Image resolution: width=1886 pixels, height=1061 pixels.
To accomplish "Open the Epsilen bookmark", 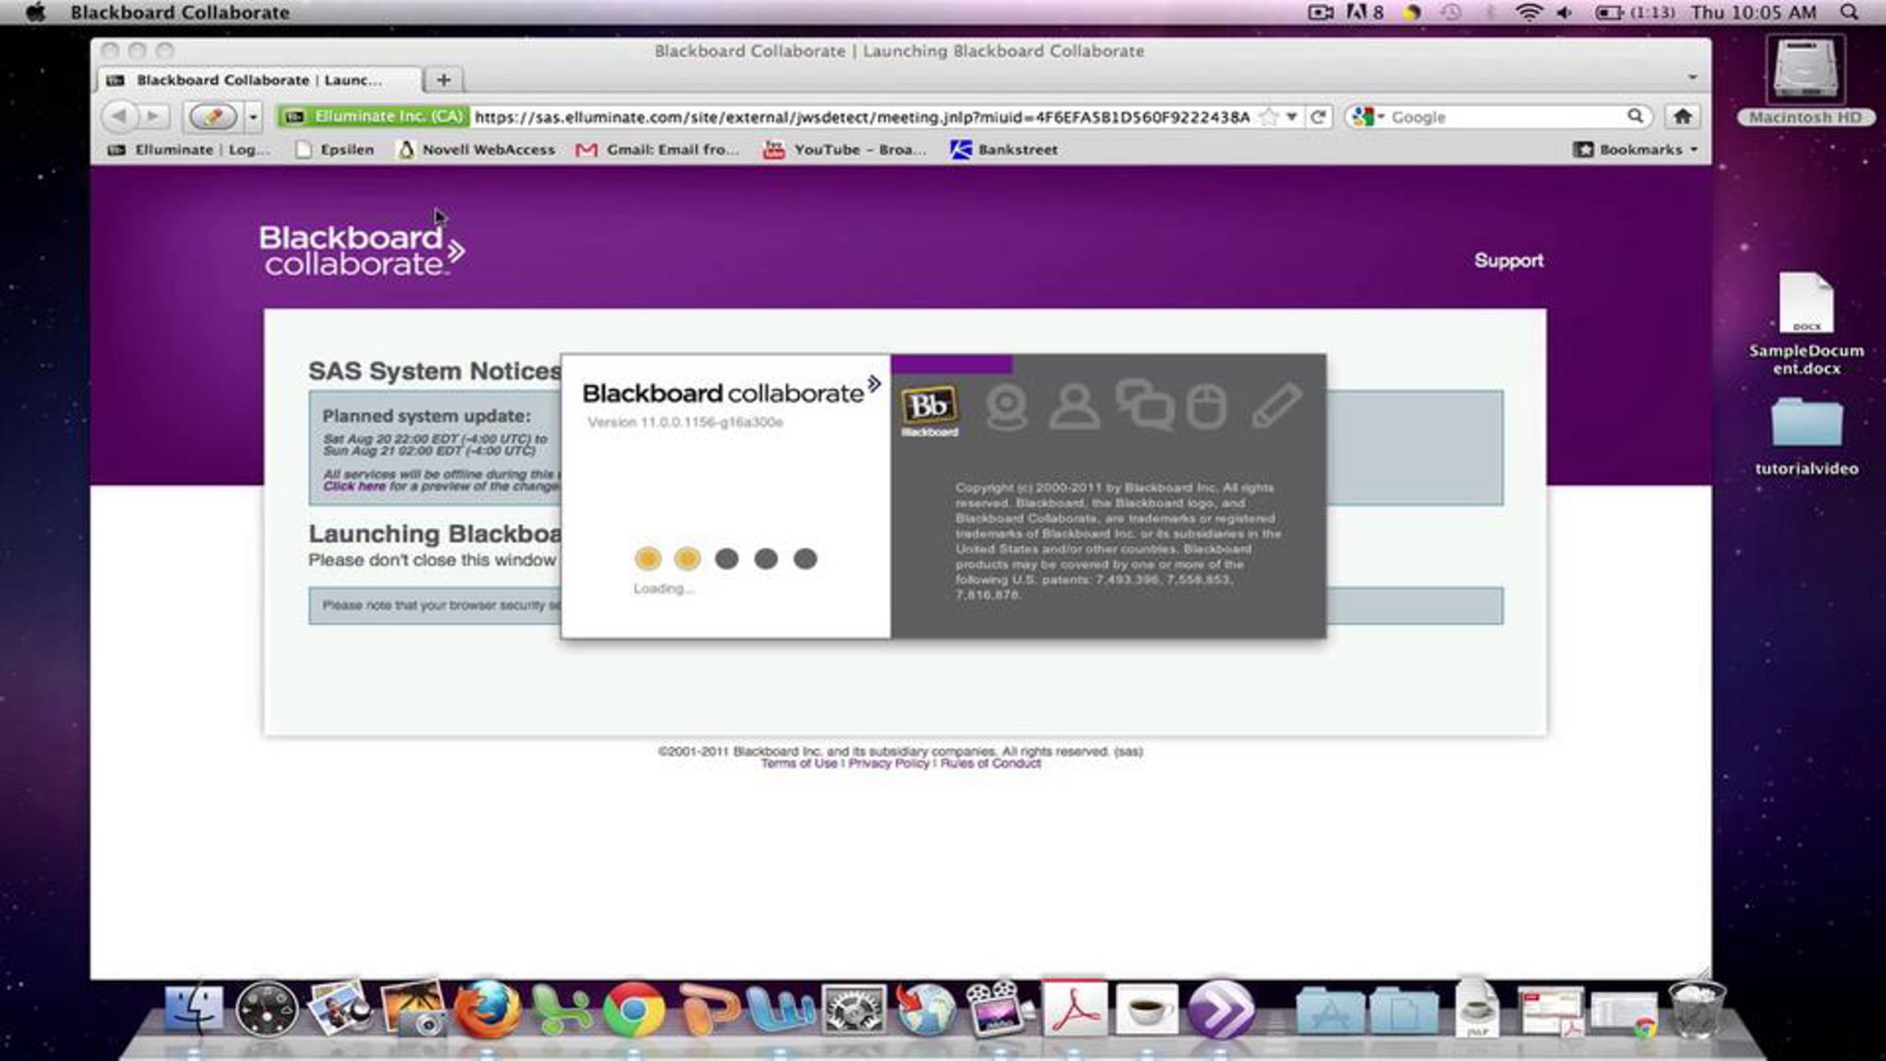I will [335, 149].
